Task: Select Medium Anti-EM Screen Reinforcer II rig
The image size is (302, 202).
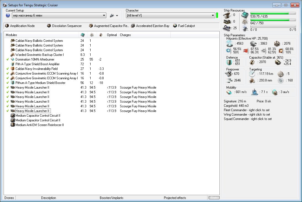Action: pos(40,125)
